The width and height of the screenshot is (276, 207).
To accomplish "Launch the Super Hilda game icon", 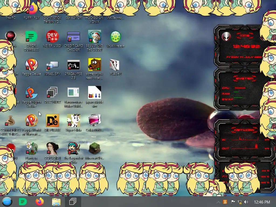I will pyautogui.click(x=74, y=120).
